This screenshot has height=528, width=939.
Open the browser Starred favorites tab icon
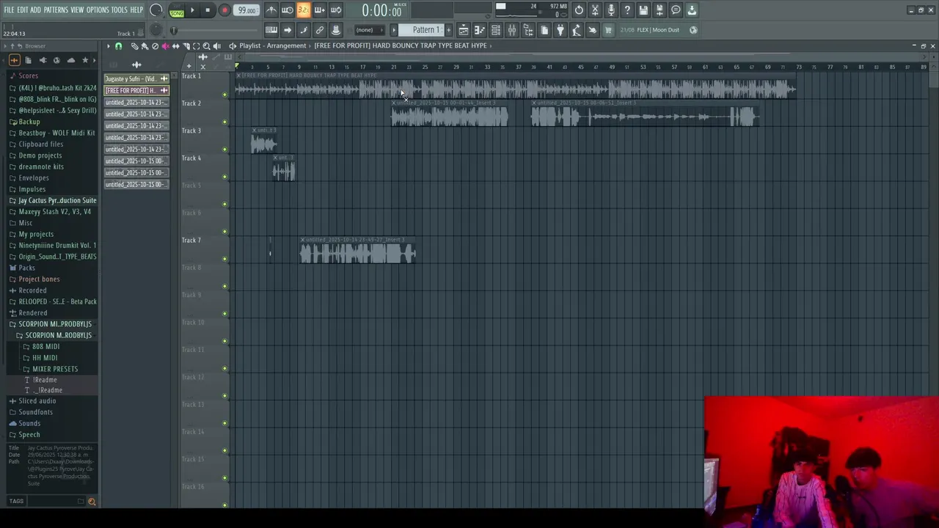pos(85,60)
